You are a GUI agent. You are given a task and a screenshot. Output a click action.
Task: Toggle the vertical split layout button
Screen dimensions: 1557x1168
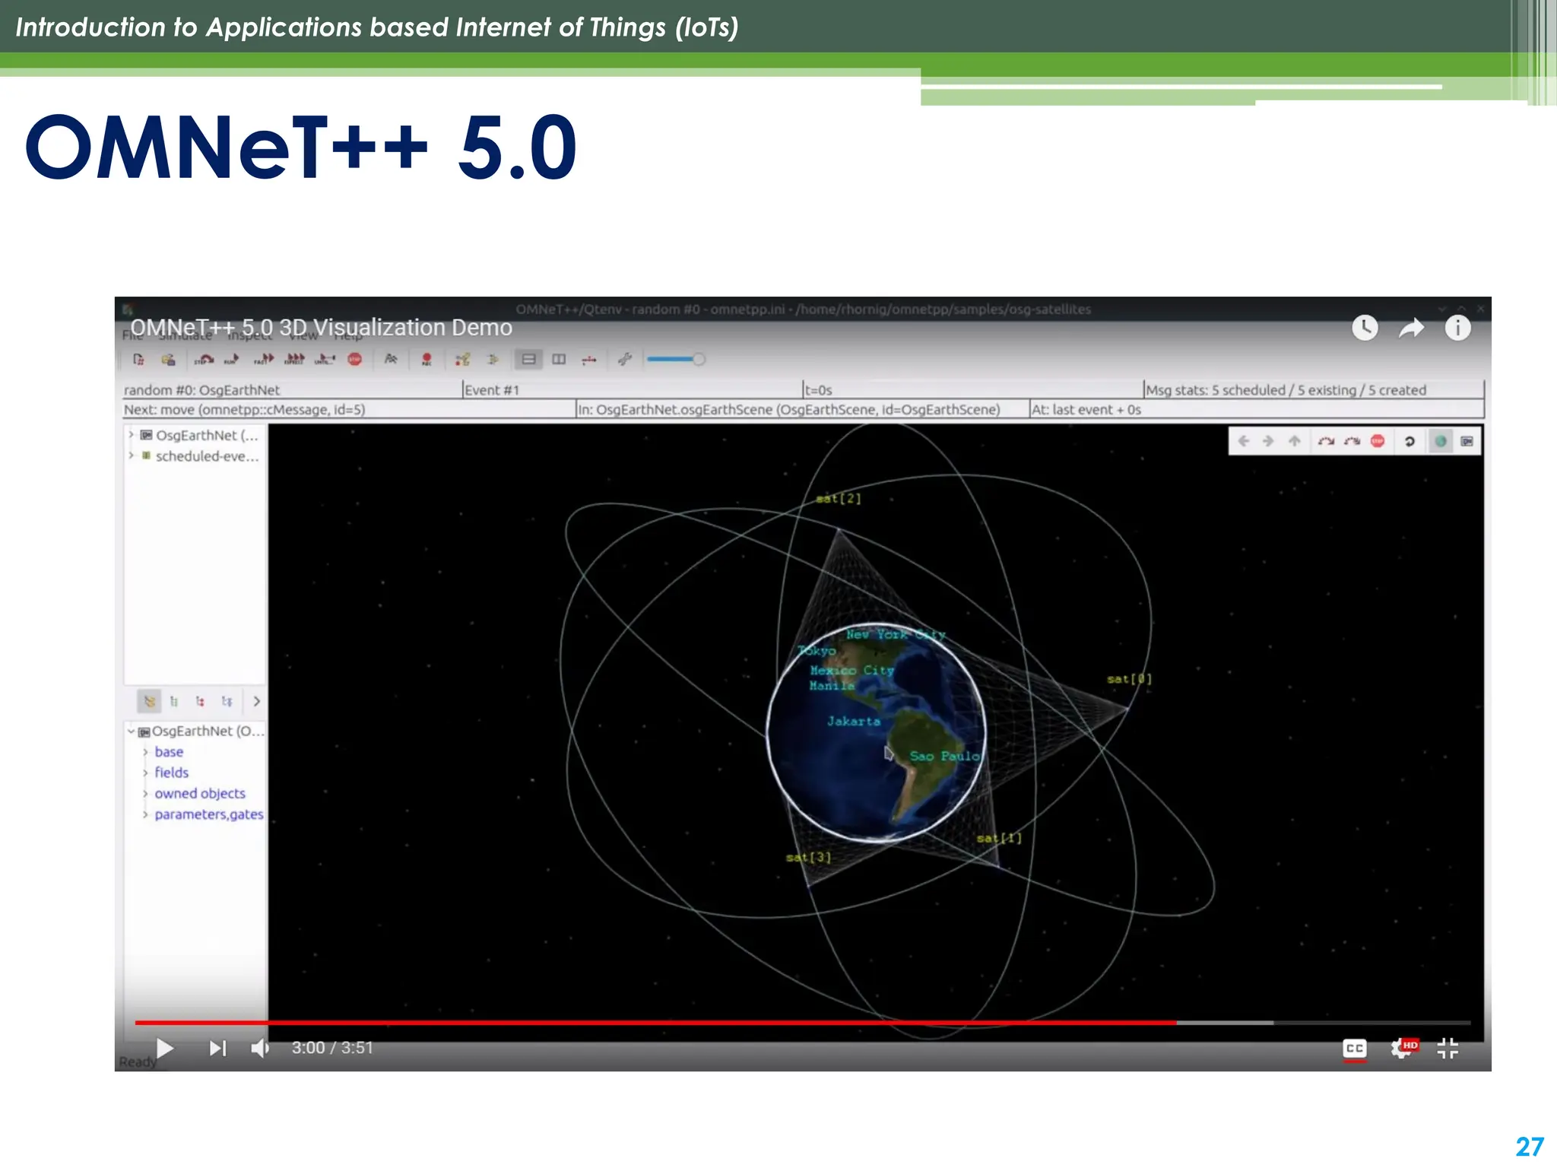[x=559, y=360]
